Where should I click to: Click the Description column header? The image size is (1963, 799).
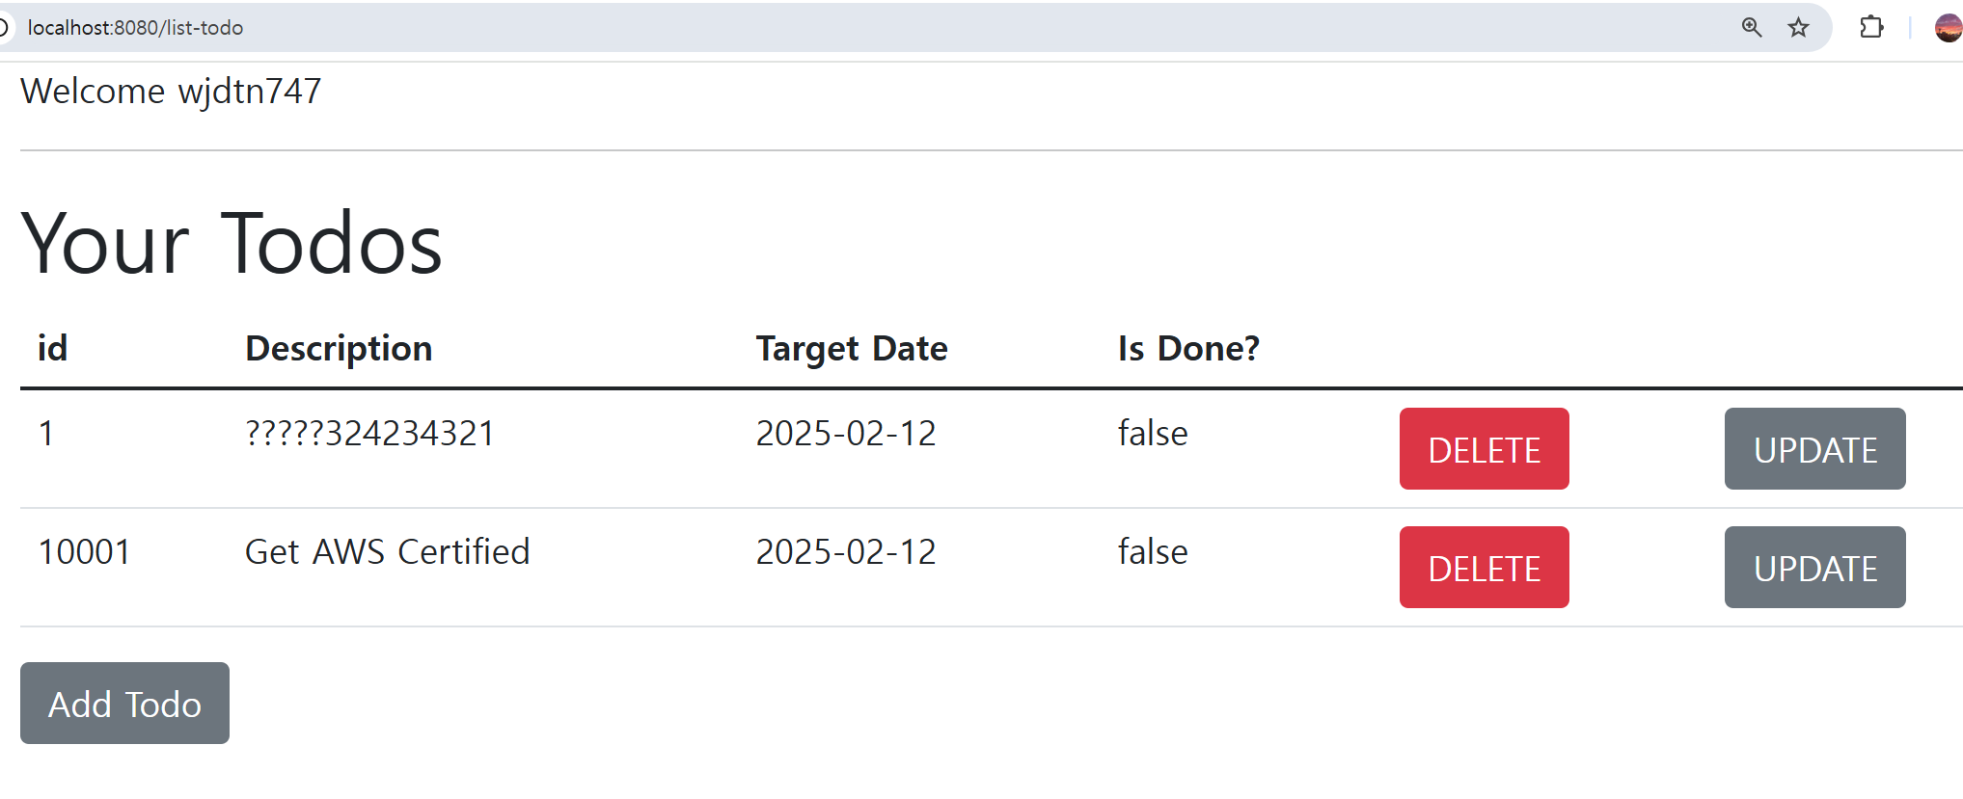339,349
